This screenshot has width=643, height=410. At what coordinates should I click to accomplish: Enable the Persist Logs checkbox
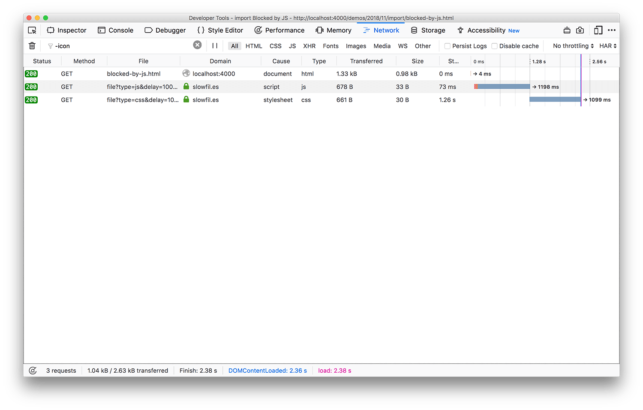pos(447,46)
